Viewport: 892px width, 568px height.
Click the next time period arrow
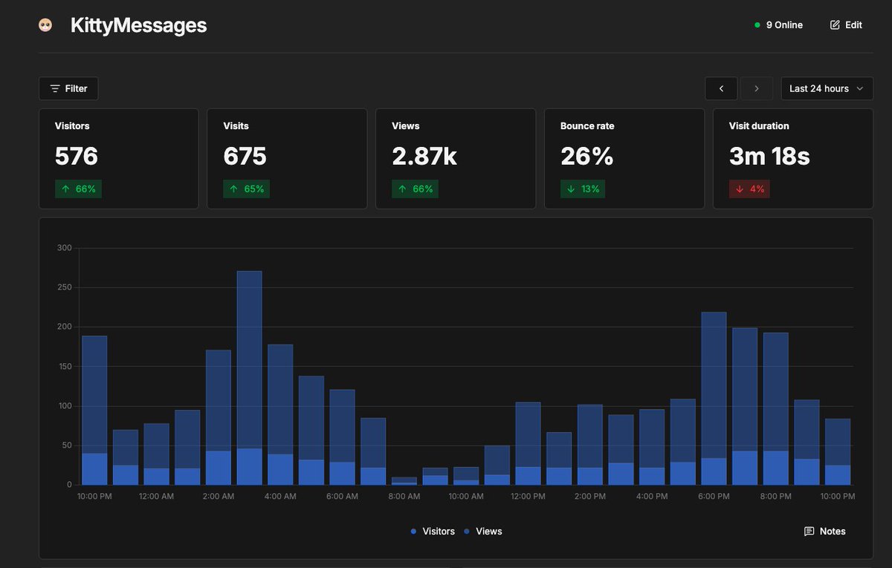[x=757, y=88]
